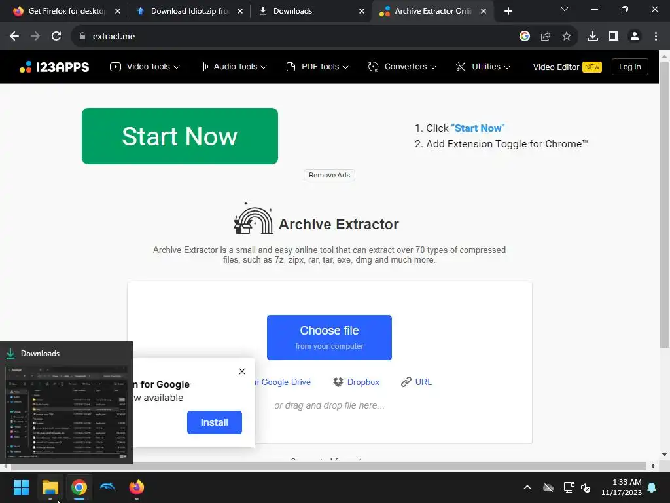Click the Log In button
Screen dimensions: 670x503
pyautogui.click(x=630, y=67)
